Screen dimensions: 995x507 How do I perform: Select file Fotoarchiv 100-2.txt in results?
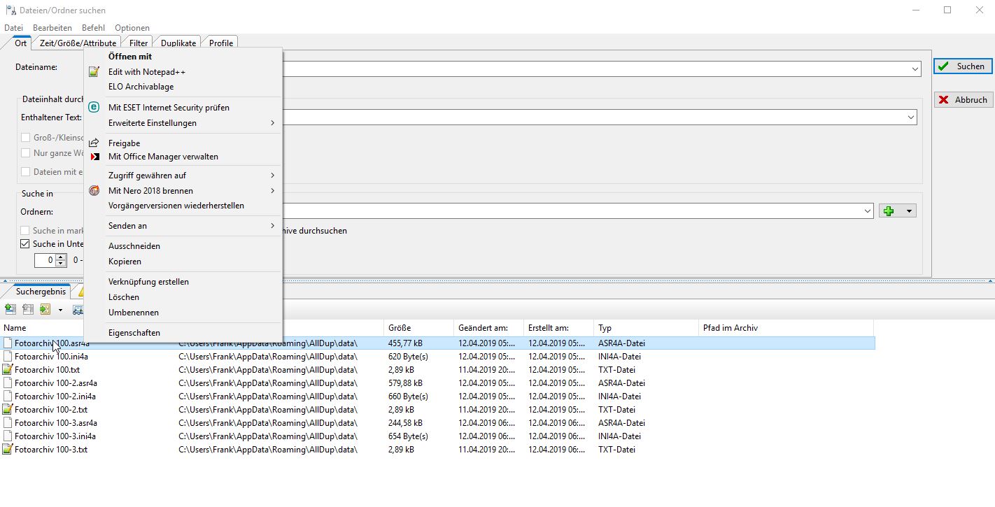50,410
